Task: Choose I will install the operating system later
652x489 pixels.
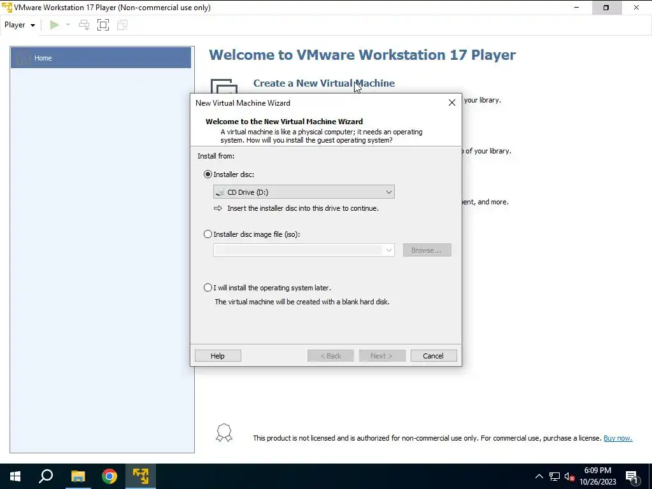Action: [x=208, y=288]
